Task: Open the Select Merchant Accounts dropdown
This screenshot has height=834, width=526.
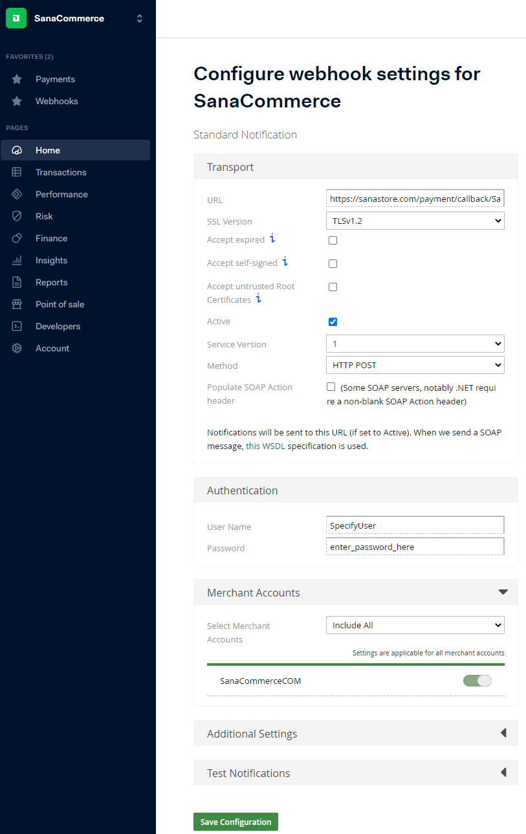Action: [x=415, y=625]
